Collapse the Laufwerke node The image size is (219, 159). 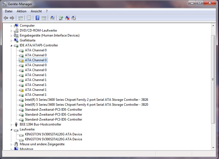coord(11,130)
